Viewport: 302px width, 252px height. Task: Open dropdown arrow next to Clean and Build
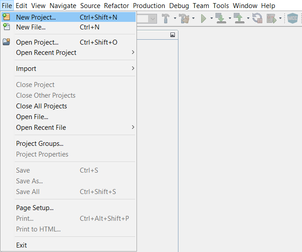(x=193, y=18)
